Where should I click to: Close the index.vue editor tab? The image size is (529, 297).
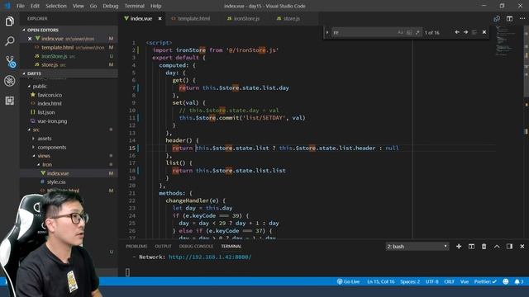point(160,19)
